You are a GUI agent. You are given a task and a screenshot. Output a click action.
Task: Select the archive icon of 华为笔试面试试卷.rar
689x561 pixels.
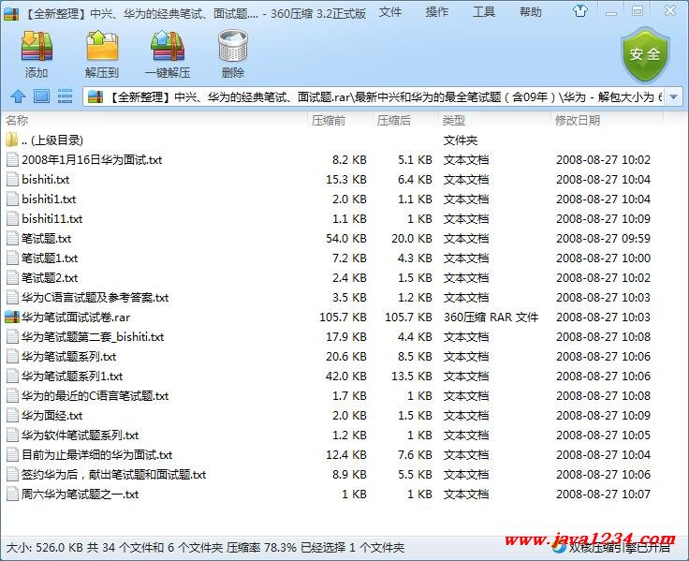(12, 317)
